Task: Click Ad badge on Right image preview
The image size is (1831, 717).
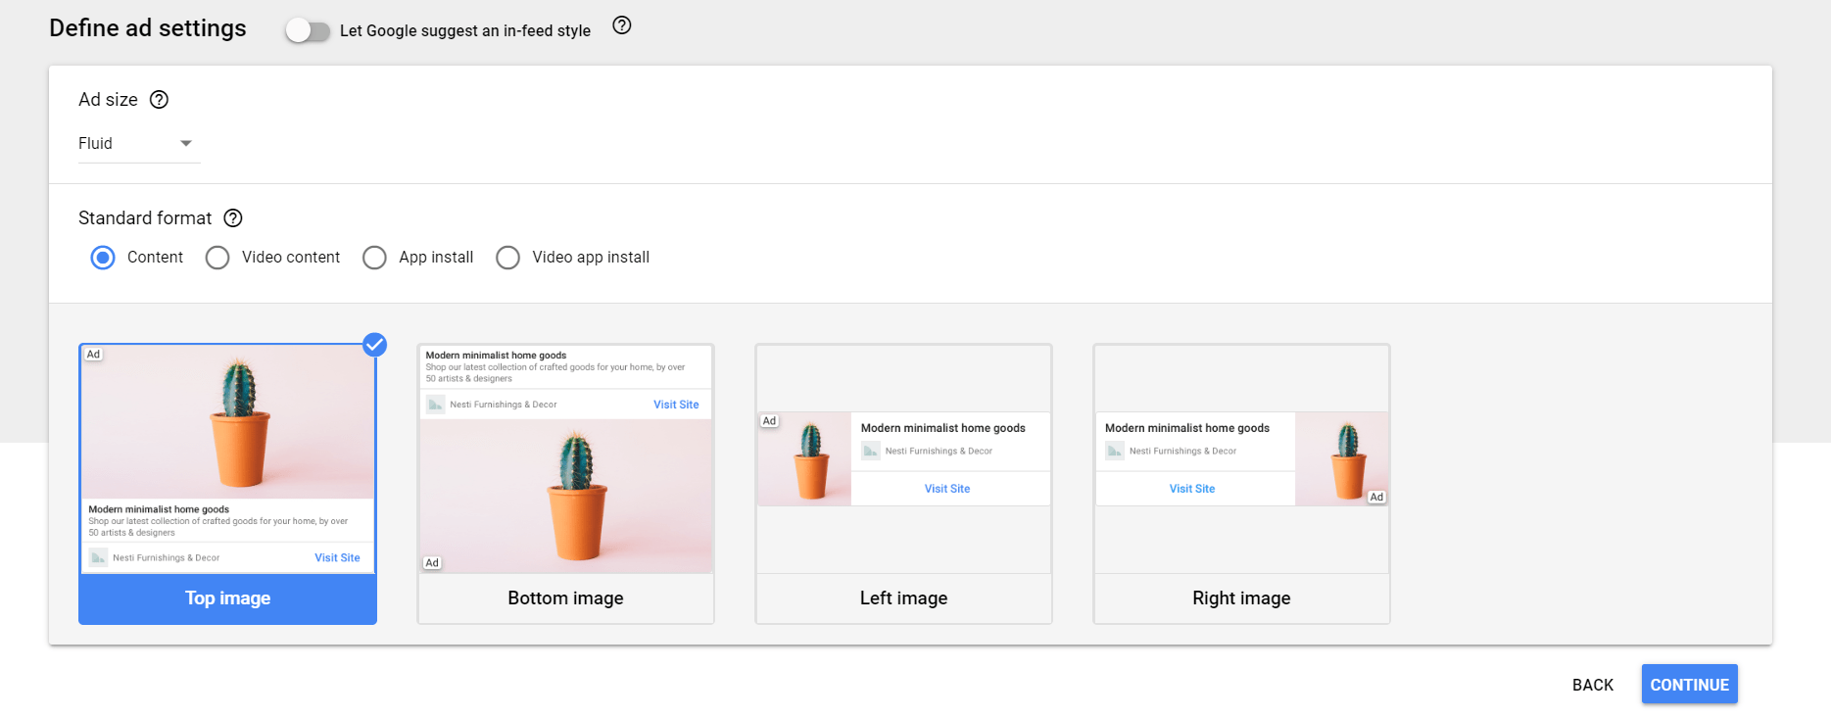Action: point(1376,498)
